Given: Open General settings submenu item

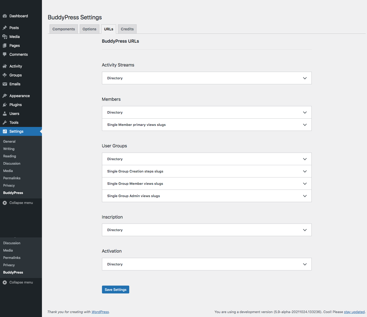Looking at the screenshot, I should 9,141.
